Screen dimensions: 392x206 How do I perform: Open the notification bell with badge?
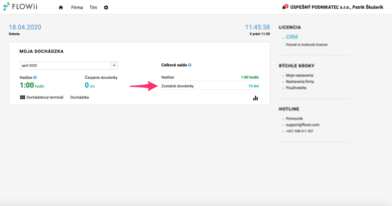(284, 7)
